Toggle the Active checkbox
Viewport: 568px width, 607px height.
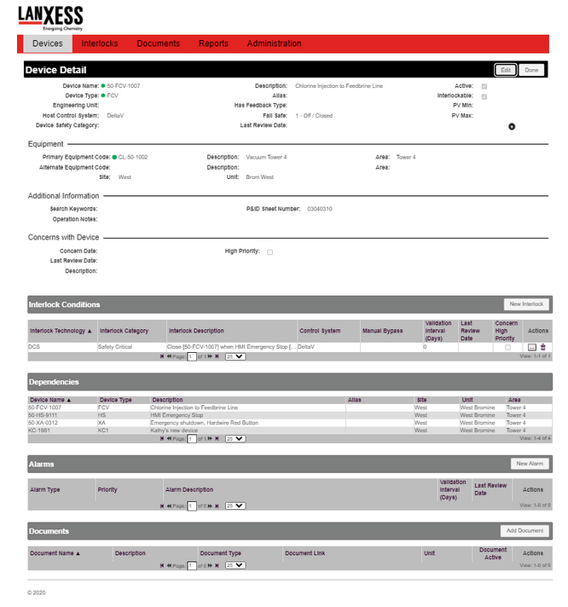484,86
